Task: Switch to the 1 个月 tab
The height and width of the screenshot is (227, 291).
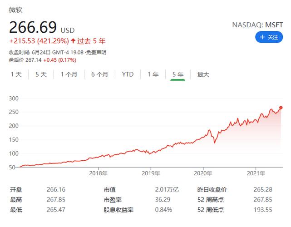Action: click(69, 74)
